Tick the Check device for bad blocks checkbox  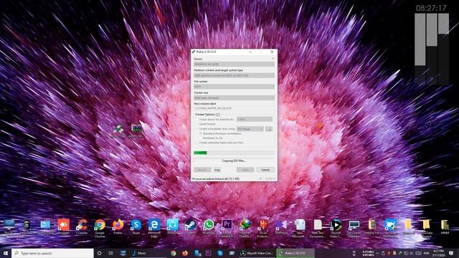(197, 120)
